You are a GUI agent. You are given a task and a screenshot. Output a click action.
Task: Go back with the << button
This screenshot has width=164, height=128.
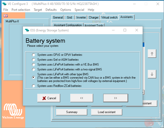coord(82,98)
